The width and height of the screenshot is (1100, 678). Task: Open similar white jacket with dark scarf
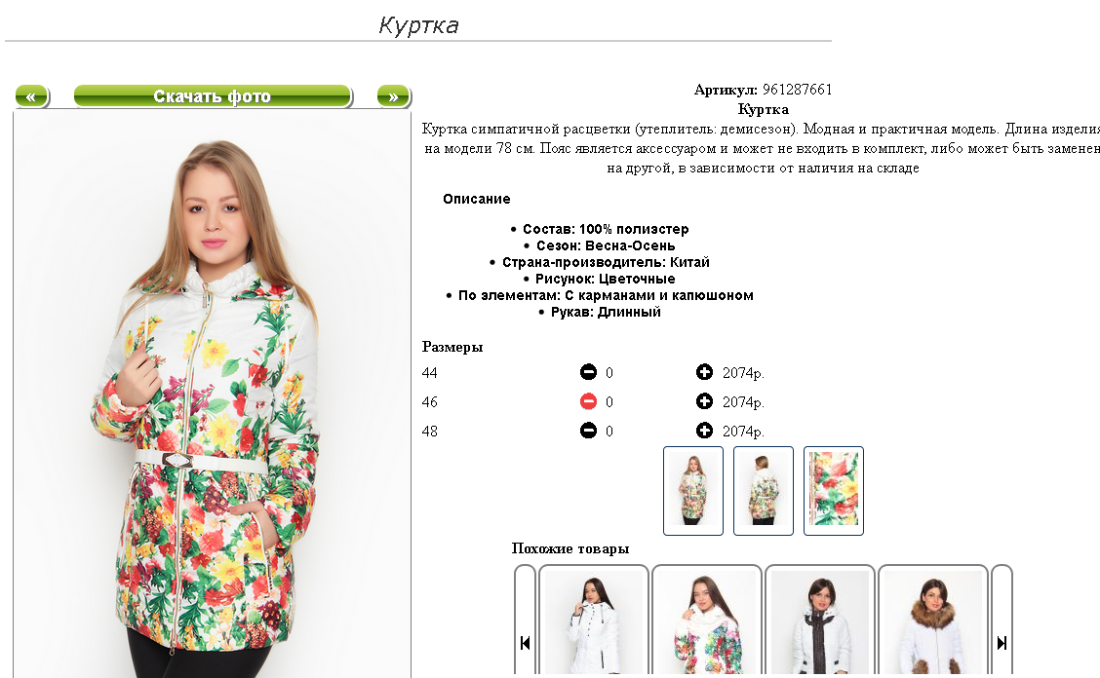tap(820, 622)
